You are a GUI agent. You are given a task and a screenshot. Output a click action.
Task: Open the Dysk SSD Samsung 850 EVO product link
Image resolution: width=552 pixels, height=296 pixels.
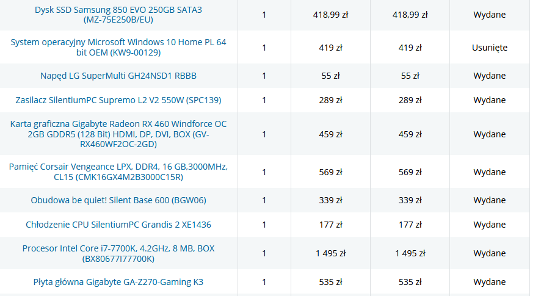118,15
